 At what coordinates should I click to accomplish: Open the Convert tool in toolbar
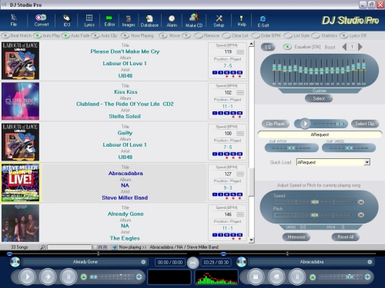tap(41, 21)
